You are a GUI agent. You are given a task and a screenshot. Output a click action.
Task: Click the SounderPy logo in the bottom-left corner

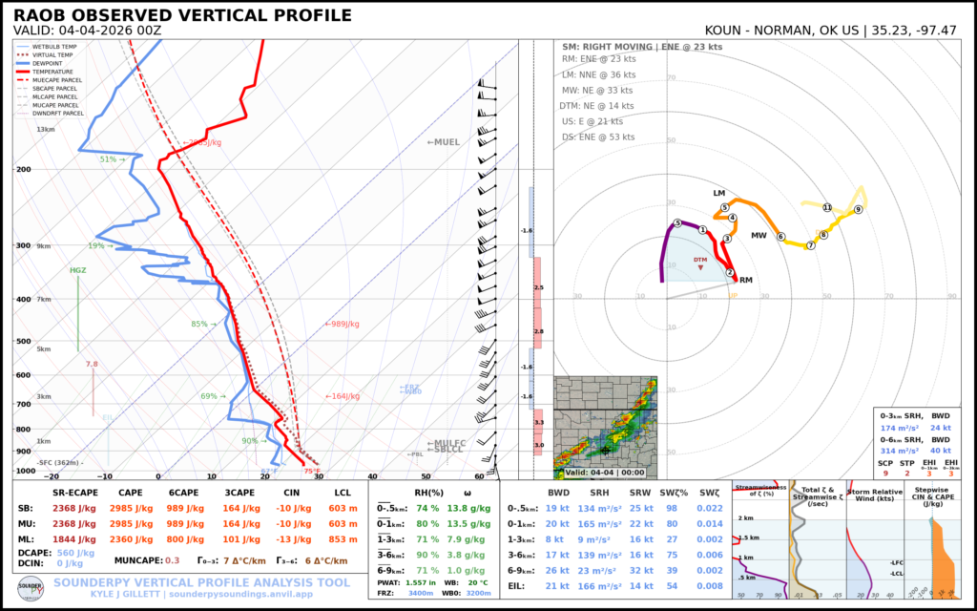[x=30, y=586]
